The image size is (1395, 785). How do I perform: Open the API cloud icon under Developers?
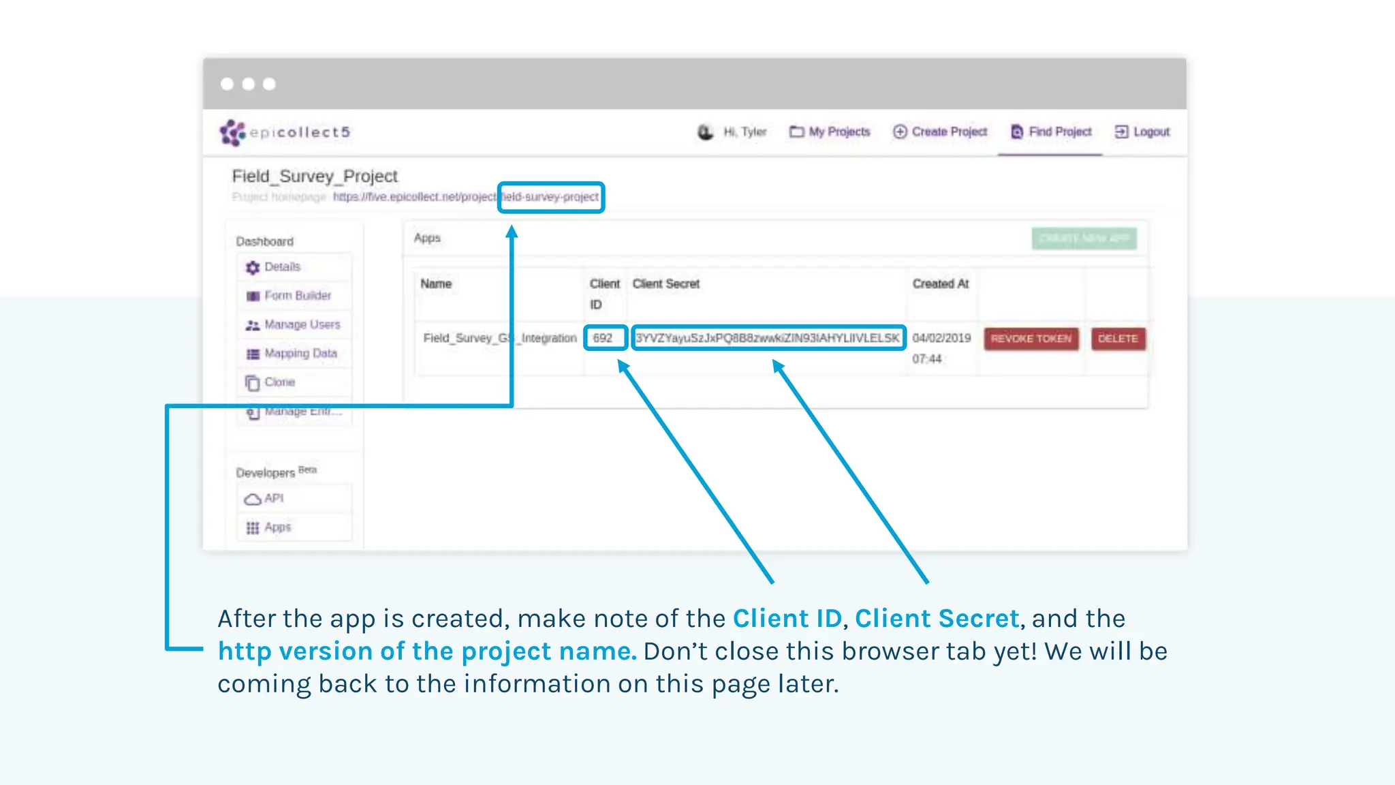(x=253, y=499)
